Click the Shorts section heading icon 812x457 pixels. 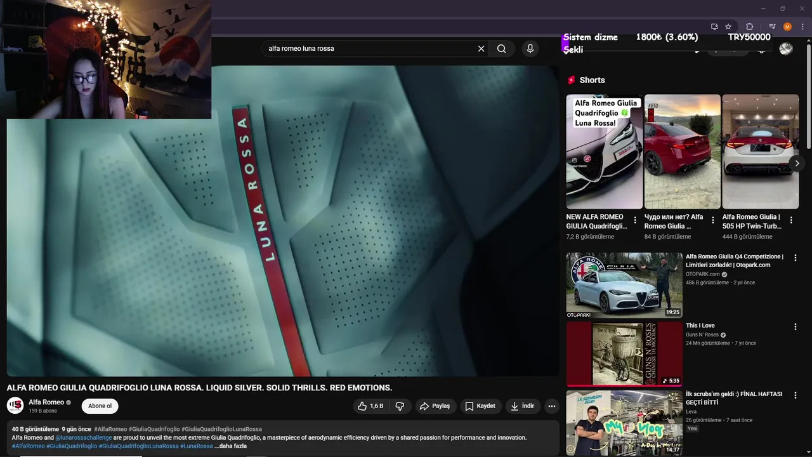coord(572,80)
